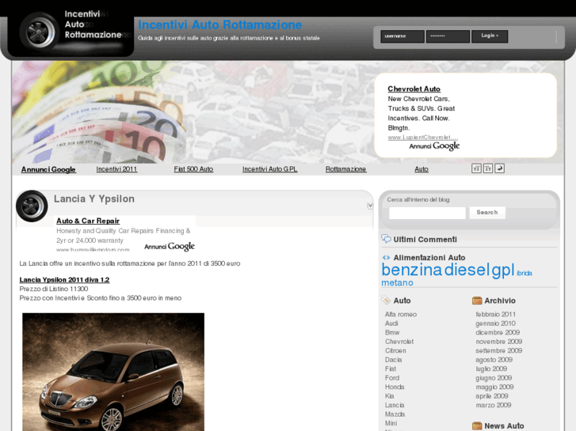Open the Citroen category
The width and height of the screenshot is (576, 431).
(395, 350)
